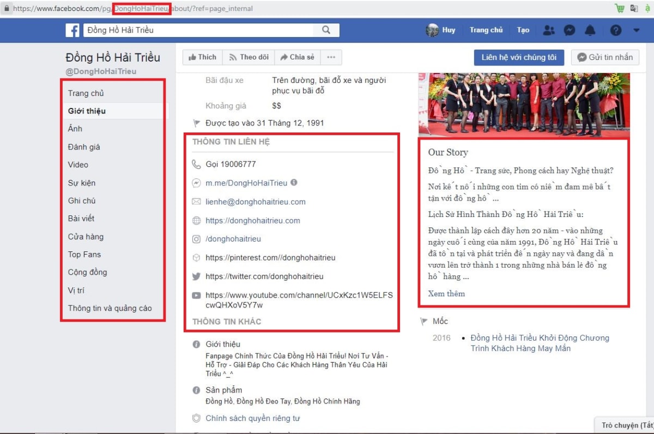Click the Facebook search input field

[199, 31]
